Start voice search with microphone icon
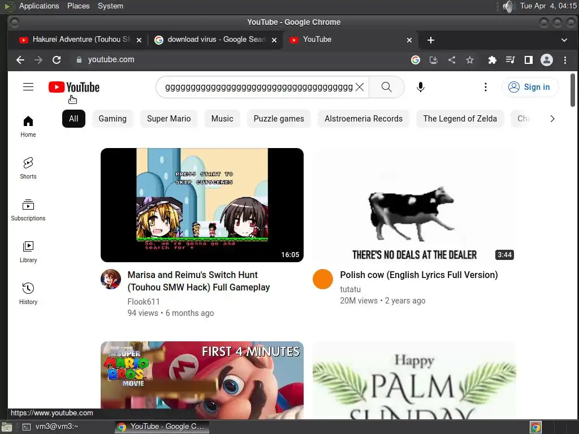Image resolution: width=579 pixels, height=434 pixels. pyautogui.click(x=420, y=87)
